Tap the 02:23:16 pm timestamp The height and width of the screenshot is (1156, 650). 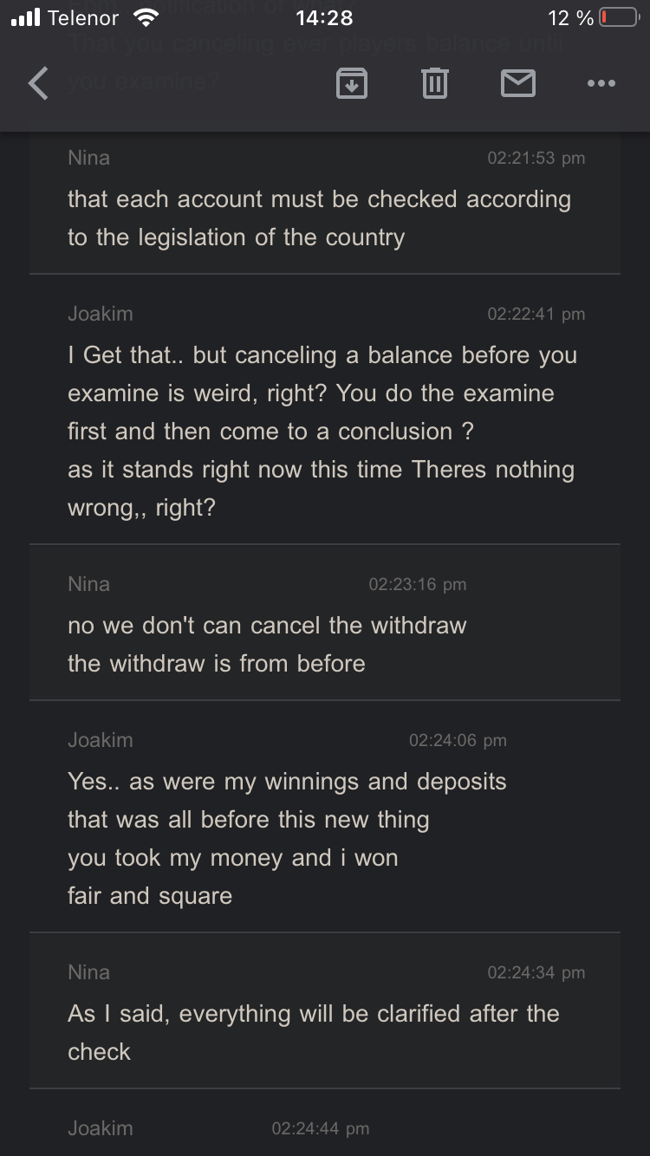pyautogui.click(x=417, y=584)
